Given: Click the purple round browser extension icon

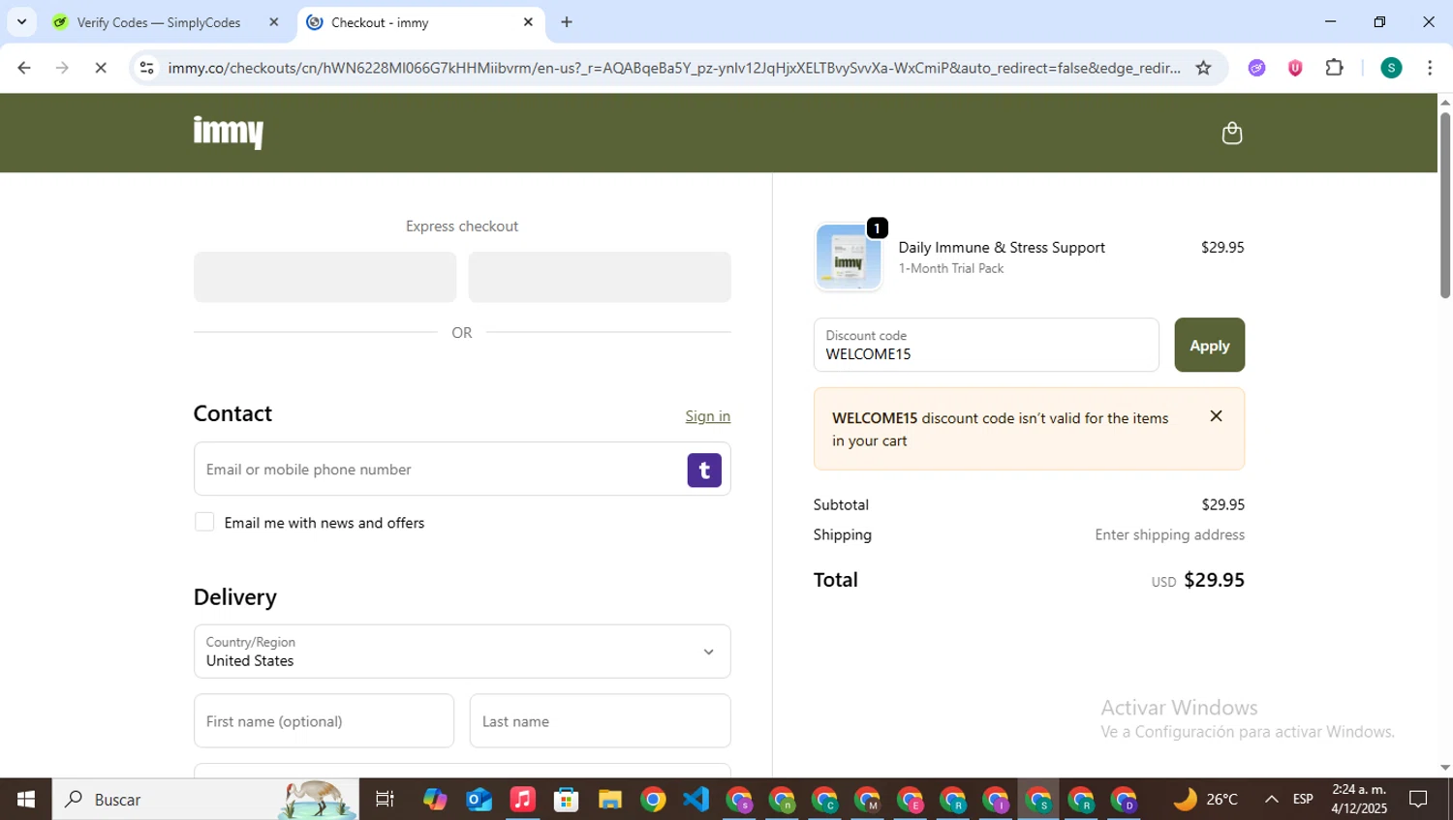Looking at the screenshot, I should point(1256,68).
